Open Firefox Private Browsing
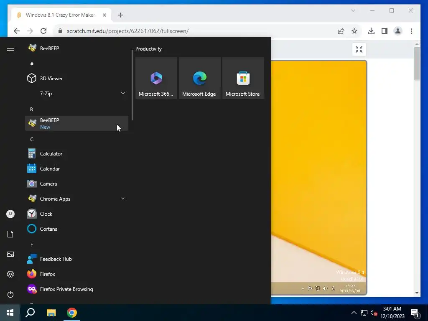428x321 pixels. 76,289
